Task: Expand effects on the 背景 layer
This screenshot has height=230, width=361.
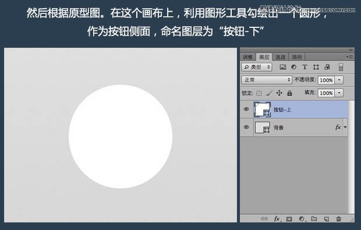Action: tap(345, 127)
